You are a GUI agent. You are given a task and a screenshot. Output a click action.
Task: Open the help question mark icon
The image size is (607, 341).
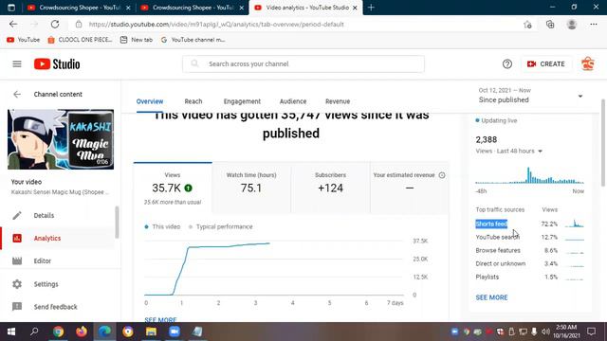pos(507,64)
